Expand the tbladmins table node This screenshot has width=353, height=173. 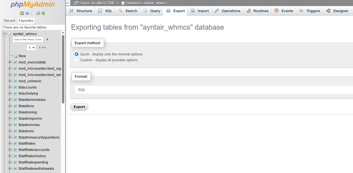[x=10, y=131]
